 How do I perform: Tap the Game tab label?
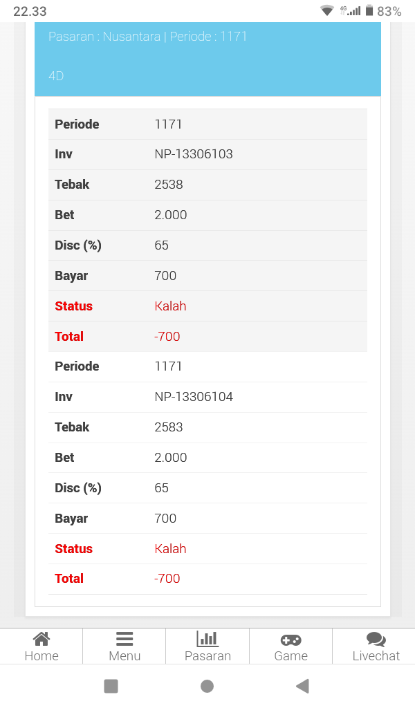pyautogui.click(x=290, y=656)
